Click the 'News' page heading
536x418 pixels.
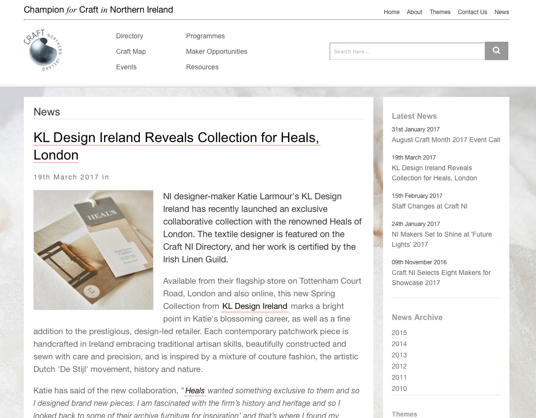click(47, 112)
